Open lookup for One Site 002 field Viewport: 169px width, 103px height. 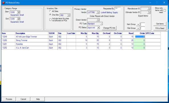(69, 15)
